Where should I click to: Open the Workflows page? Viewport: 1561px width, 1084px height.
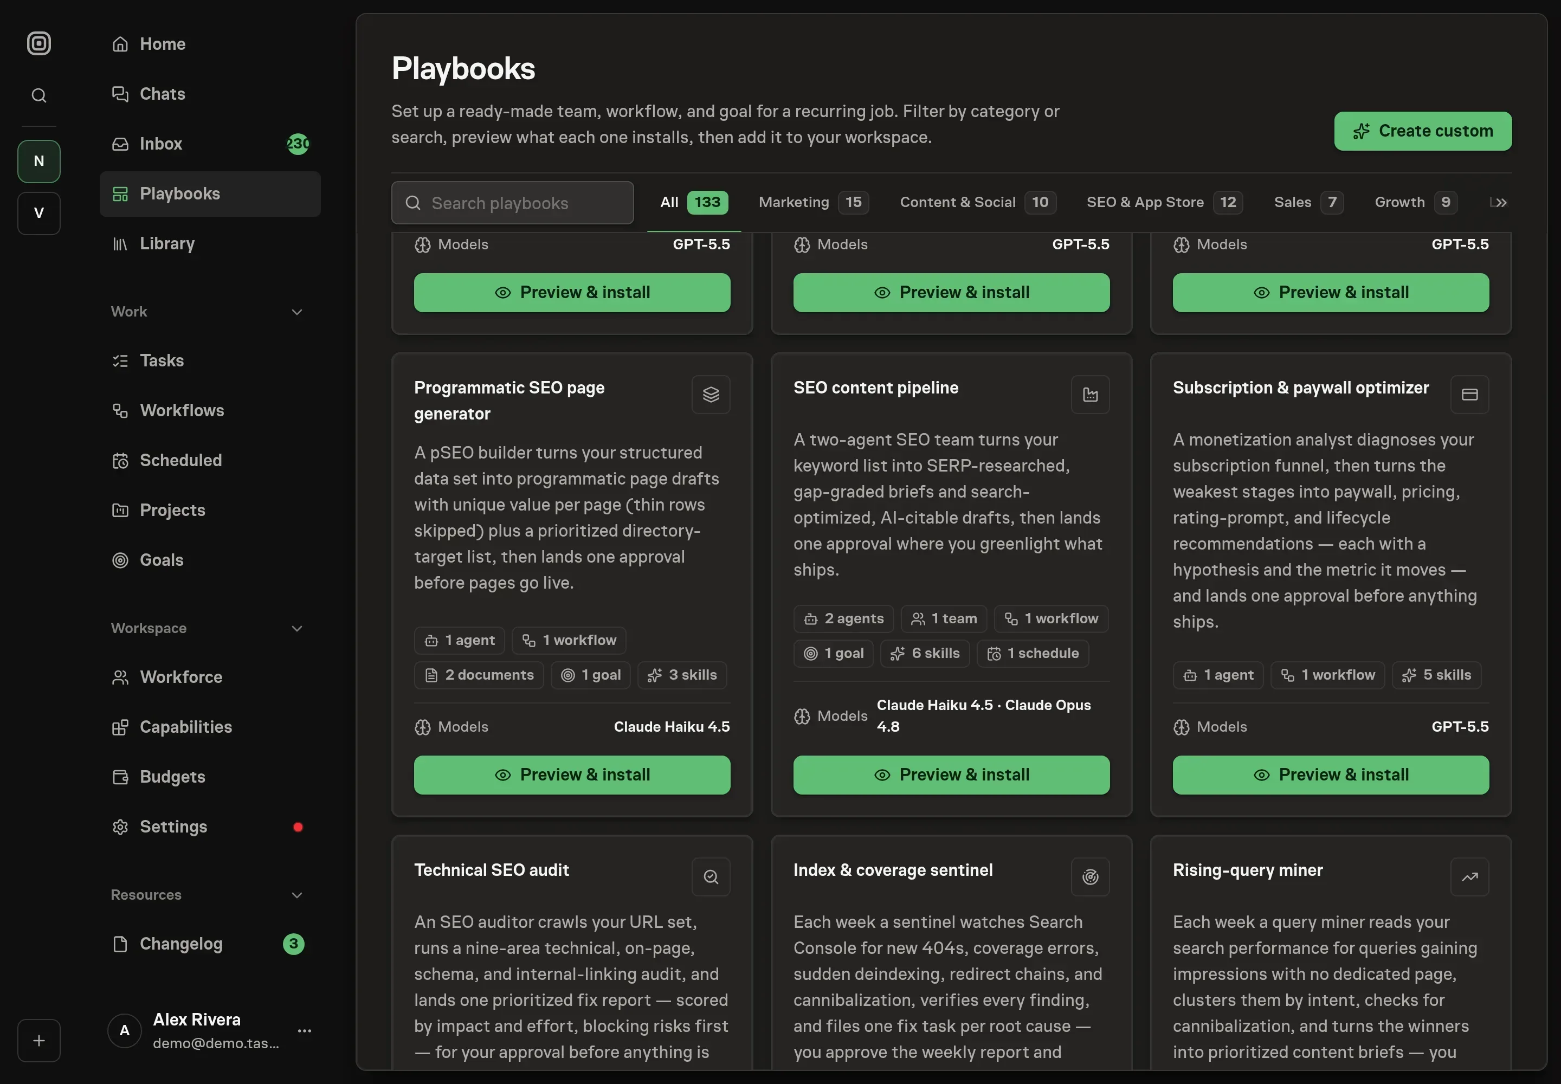coord(210,410)
